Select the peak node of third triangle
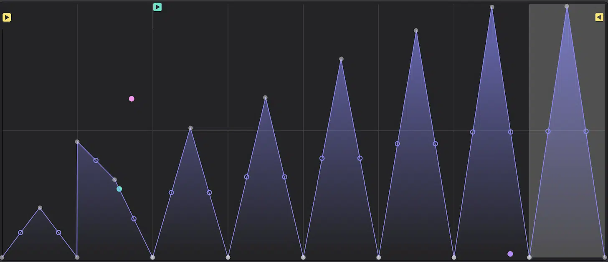Image resolution: width=608 pixels, height=262 pixels. 190,128
